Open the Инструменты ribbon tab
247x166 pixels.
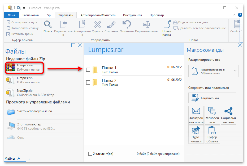pyautogui.click(x=132, y=15)
